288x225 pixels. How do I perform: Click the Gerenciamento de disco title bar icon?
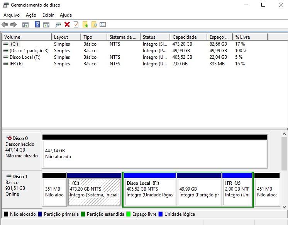(x=5, y=5)
